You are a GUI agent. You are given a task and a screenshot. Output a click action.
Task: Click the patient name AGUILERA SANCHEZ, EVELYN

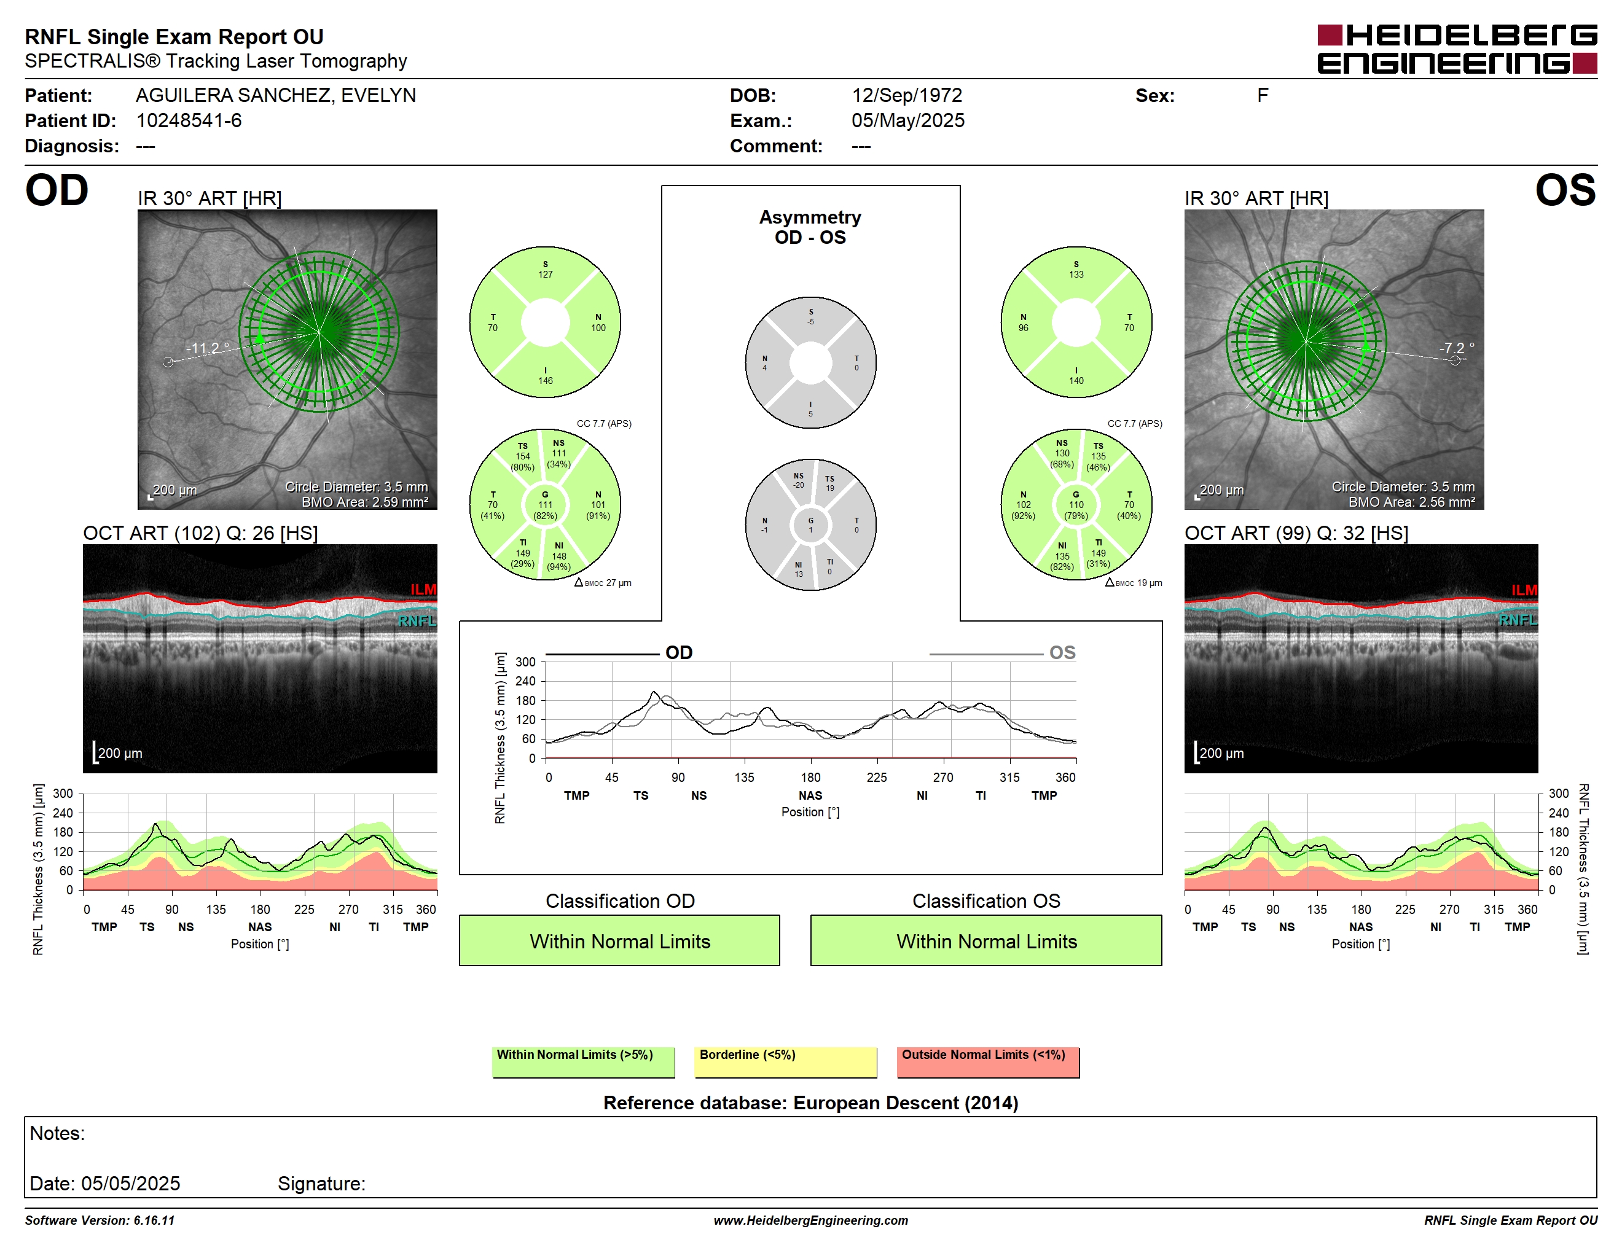tap(275, 95)
